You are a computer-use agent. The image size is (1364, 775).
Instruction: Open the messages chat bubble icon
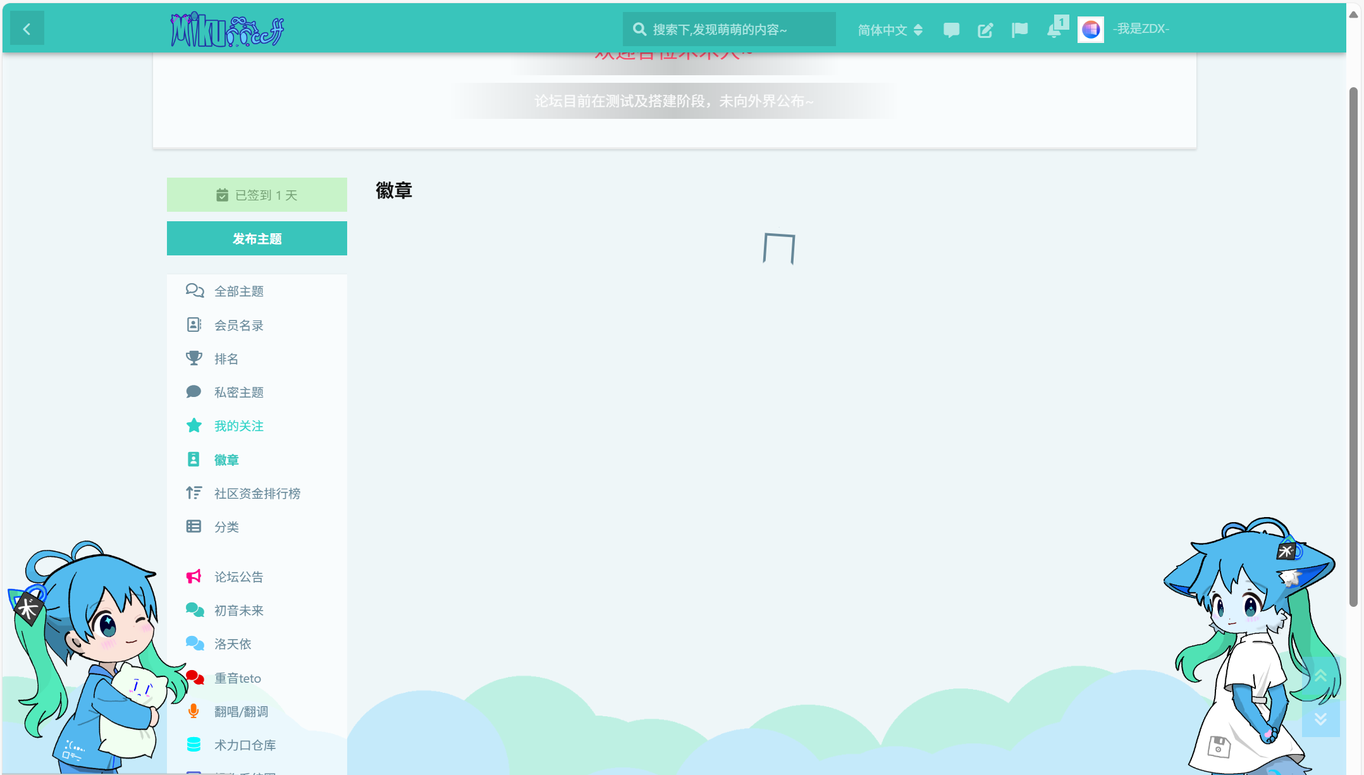coord(951,30)
